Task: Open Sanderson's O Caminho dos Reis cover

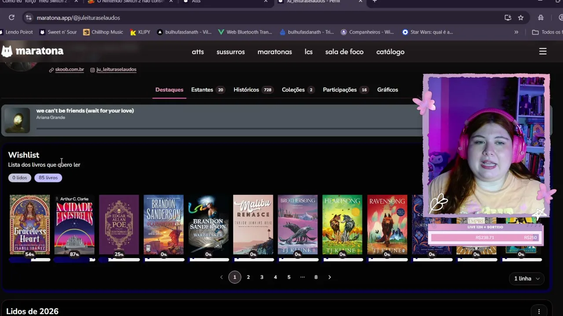Action: 164,224
